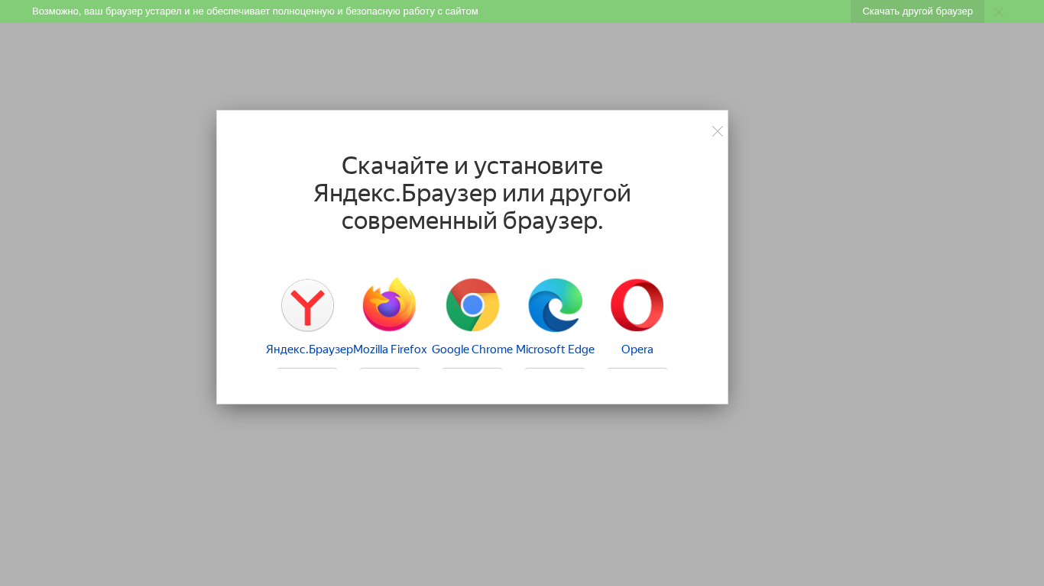
Task: Close the browser download dialog
Action: (717, 131)
